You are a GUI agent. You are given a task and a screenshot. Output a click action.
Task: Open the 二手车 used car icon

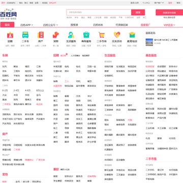[x=25, y=35]
